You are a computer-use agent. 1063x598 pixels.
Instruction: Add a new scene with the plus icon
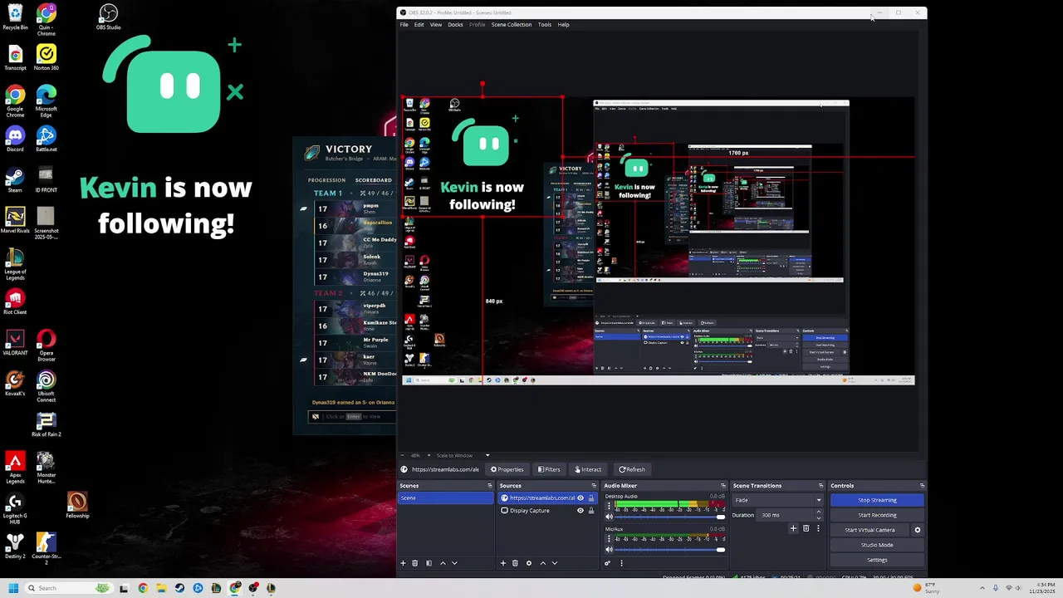pyautogui.click(x=404, y=563)
